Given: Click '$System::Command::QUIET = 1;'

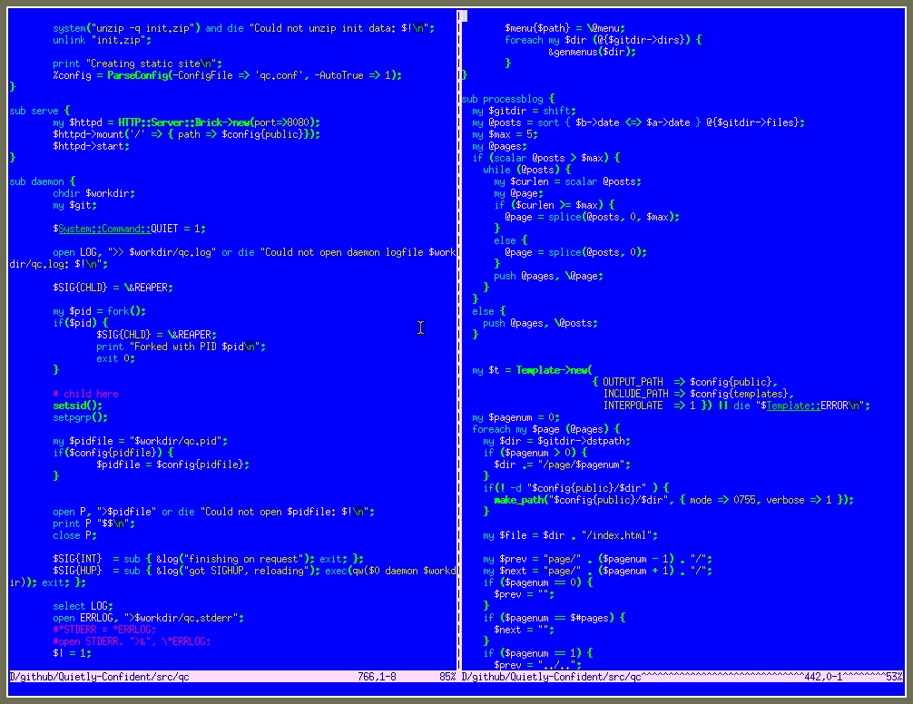Looking at the screenshot, I should tap(129, 229).
